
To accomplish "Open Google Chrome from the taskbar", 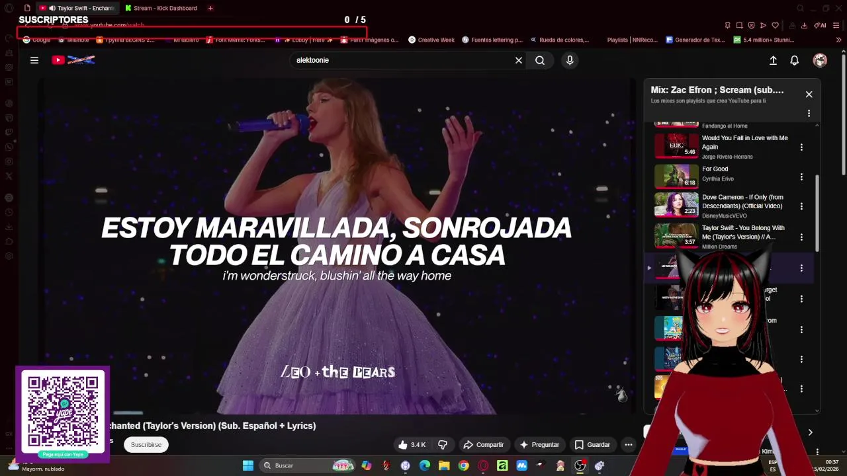I will tap(463, 465).
